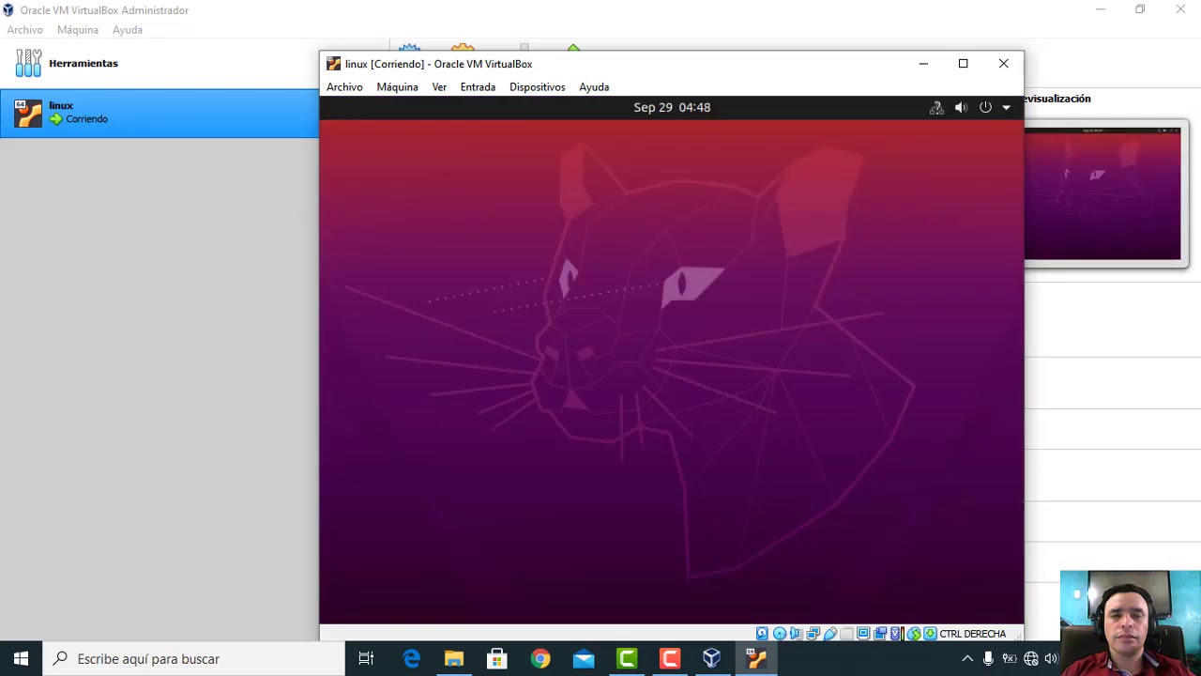Open Máquina menu in the linux VM window
This screenshot has width=1201, height=676.
click(x=397, y=86)
